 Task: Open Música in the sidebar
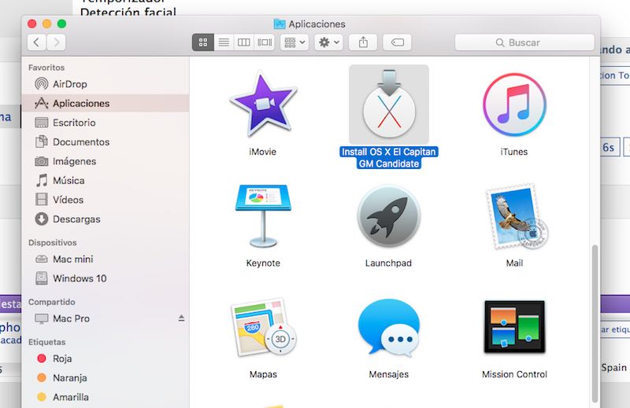point(106,180)
